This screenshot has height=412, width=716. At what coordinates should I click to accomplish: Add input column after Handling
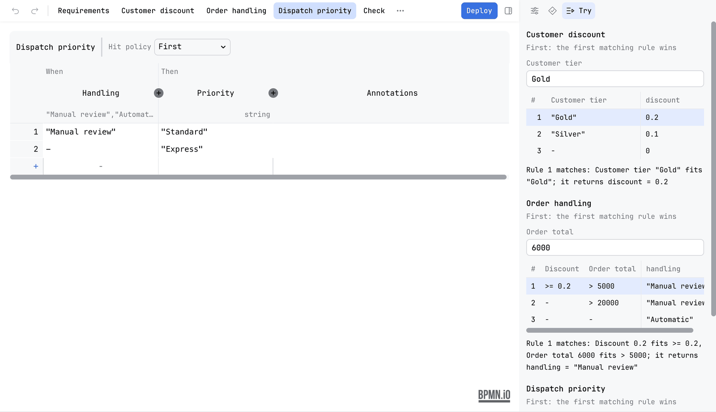158,93
